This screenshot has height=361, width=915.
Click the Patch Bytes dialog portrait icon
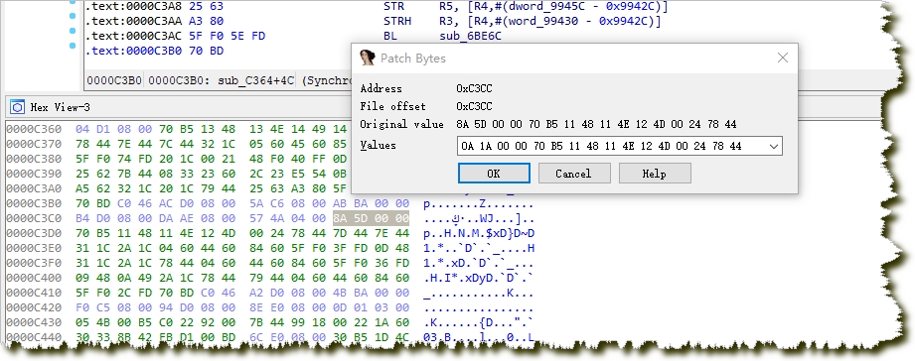click(x=367, y=58)
